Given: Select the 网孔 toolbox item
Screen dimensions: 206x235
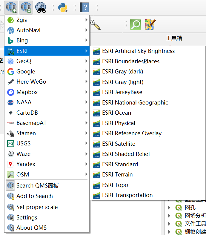Looking at the screenshot, I should coord(190,208).
